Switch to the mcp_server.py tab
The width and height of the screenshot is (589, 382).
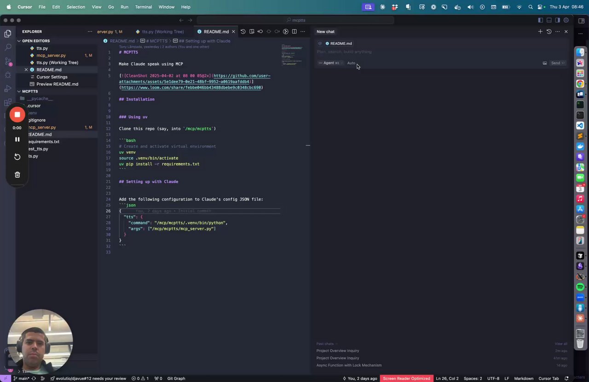coord(110,32)
